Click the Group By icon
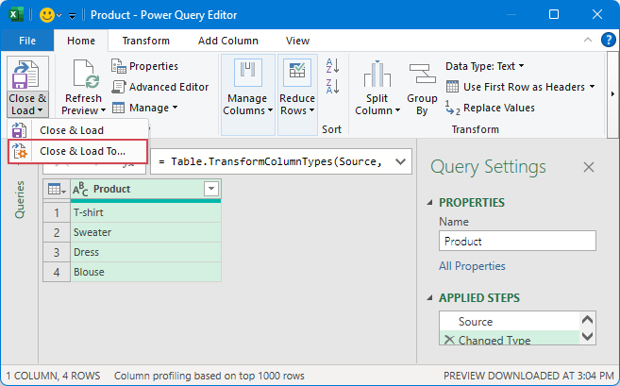 click(422, 76)
